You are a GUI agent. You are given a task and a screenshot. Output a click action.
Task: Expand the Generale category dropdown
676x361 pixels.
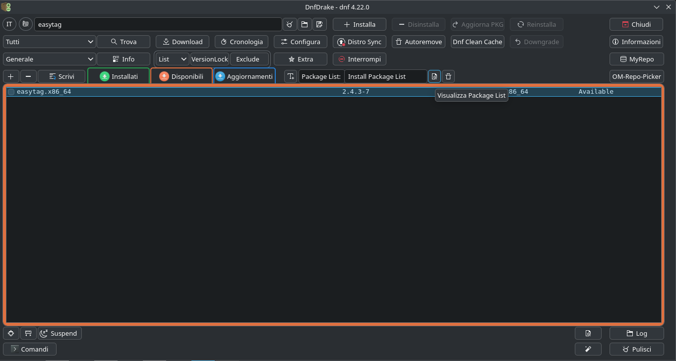click(49, 59)
